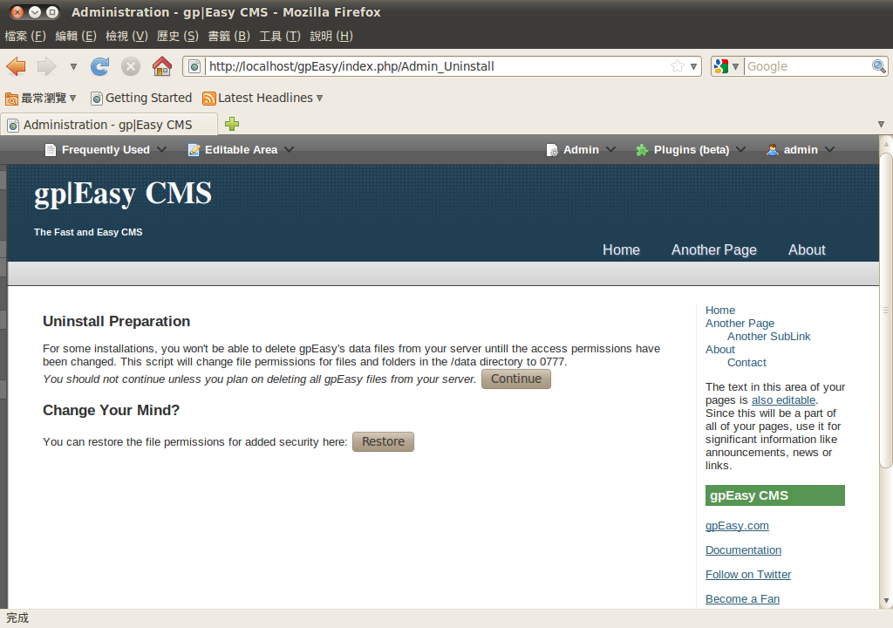893x628 pixels.
Task: Click the green Plugins puzzle icon
Action: click(642, 150)
